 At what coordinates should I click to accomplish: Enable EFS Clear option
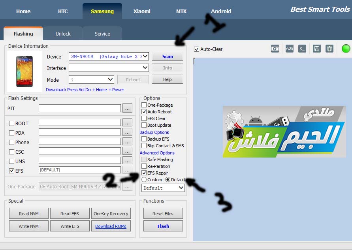144,118
